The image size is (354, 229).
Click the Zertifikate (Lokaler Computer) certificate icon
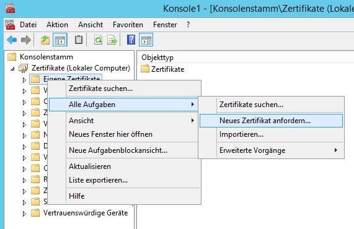[x=24, y=68]
